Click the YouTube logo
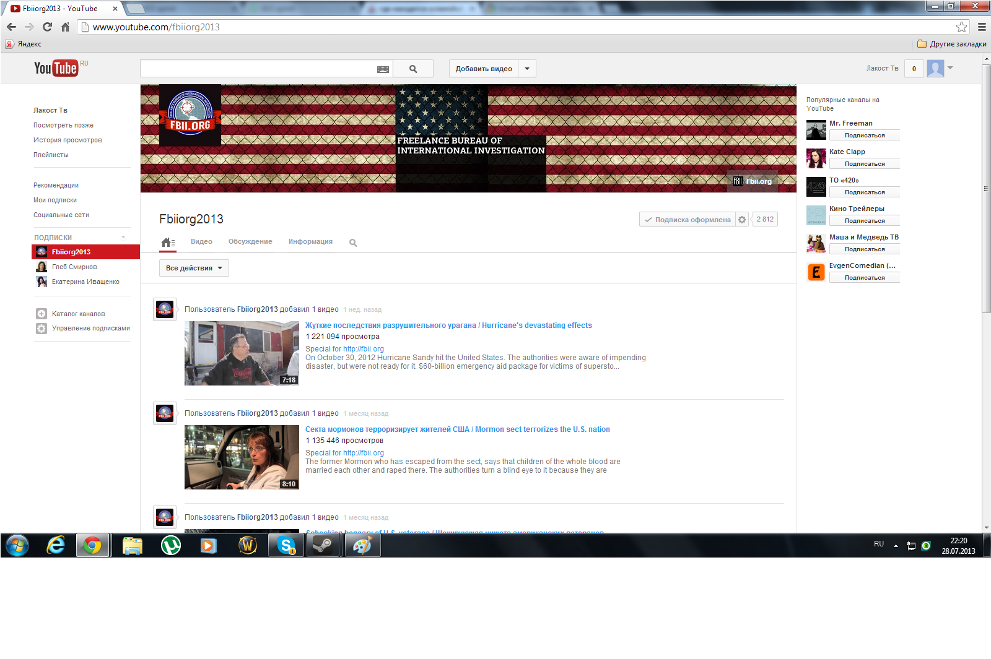991x659 pixels. pos(56,68)
